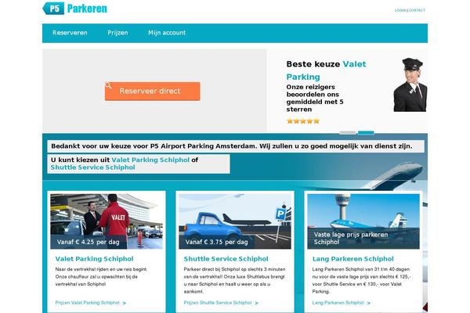The width and height of the screenshot is (470, 313).
Task: Click the valet chauffeur photo
Action: tap(410, 85)
